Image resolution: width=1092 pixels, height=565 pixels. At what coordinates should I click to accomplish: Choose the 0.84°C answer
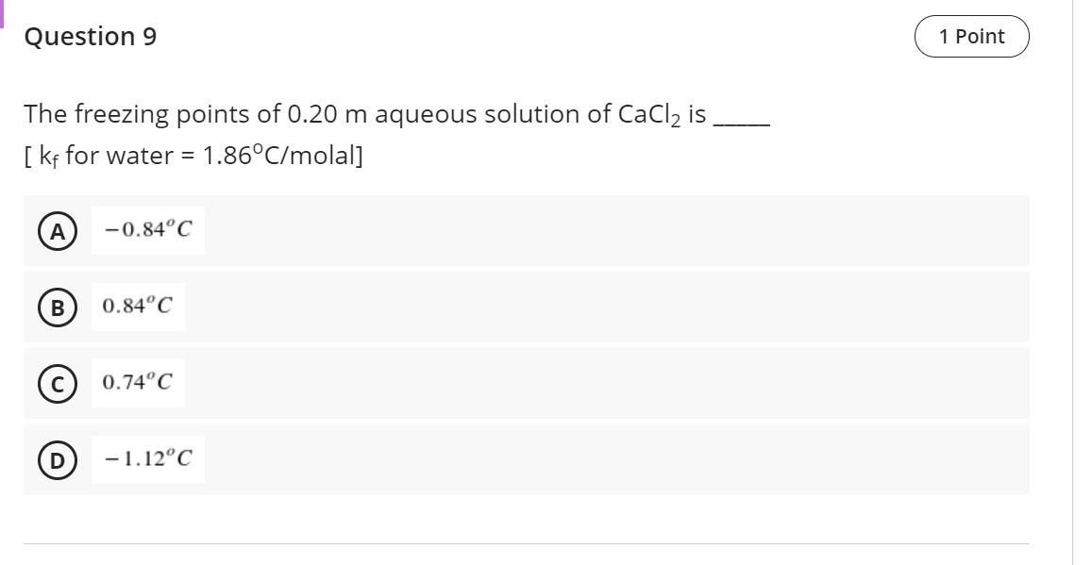(137, 306)
